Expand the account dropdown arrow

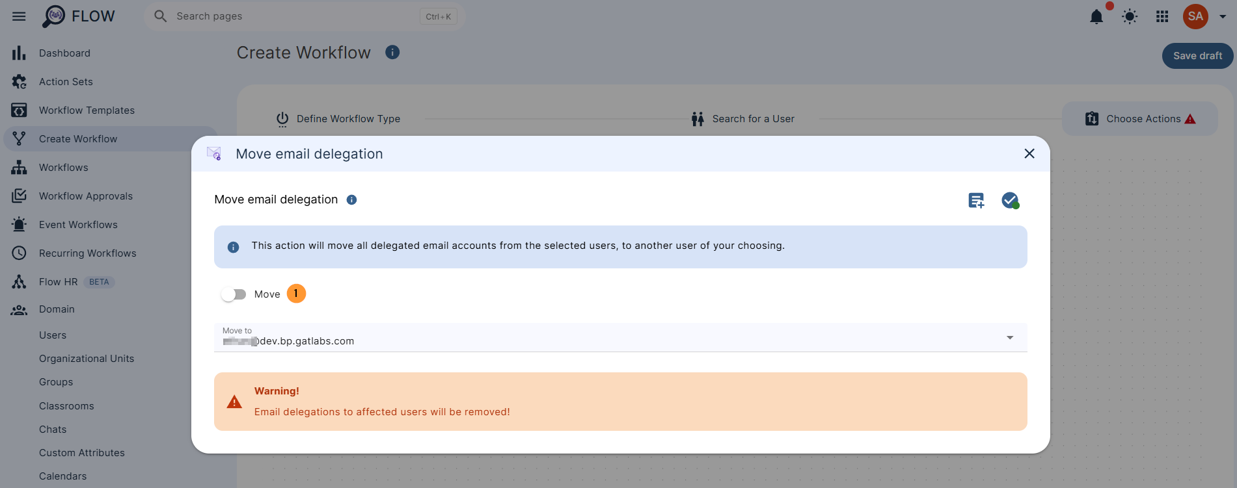(x=1223, y=17)
